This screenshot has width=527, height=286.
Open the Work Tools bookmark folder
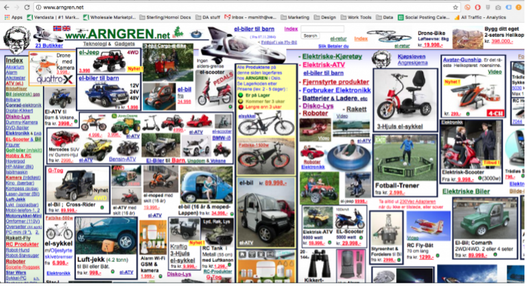(x=356, y=17)
